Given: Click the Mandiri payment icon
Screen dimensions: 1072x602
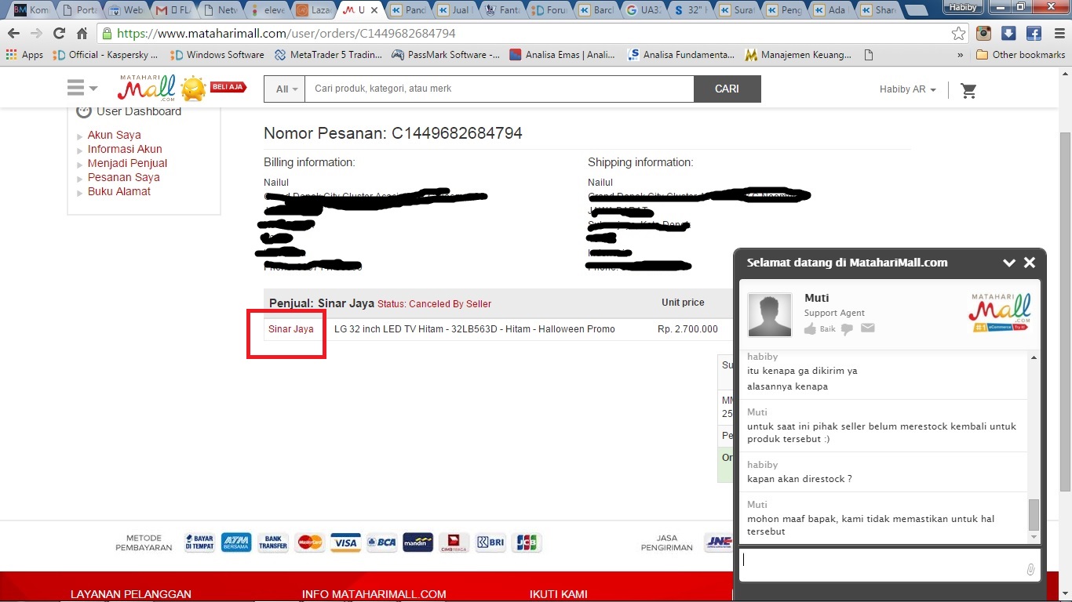Looking at the screenshot, I should click(x=417, y=542).
